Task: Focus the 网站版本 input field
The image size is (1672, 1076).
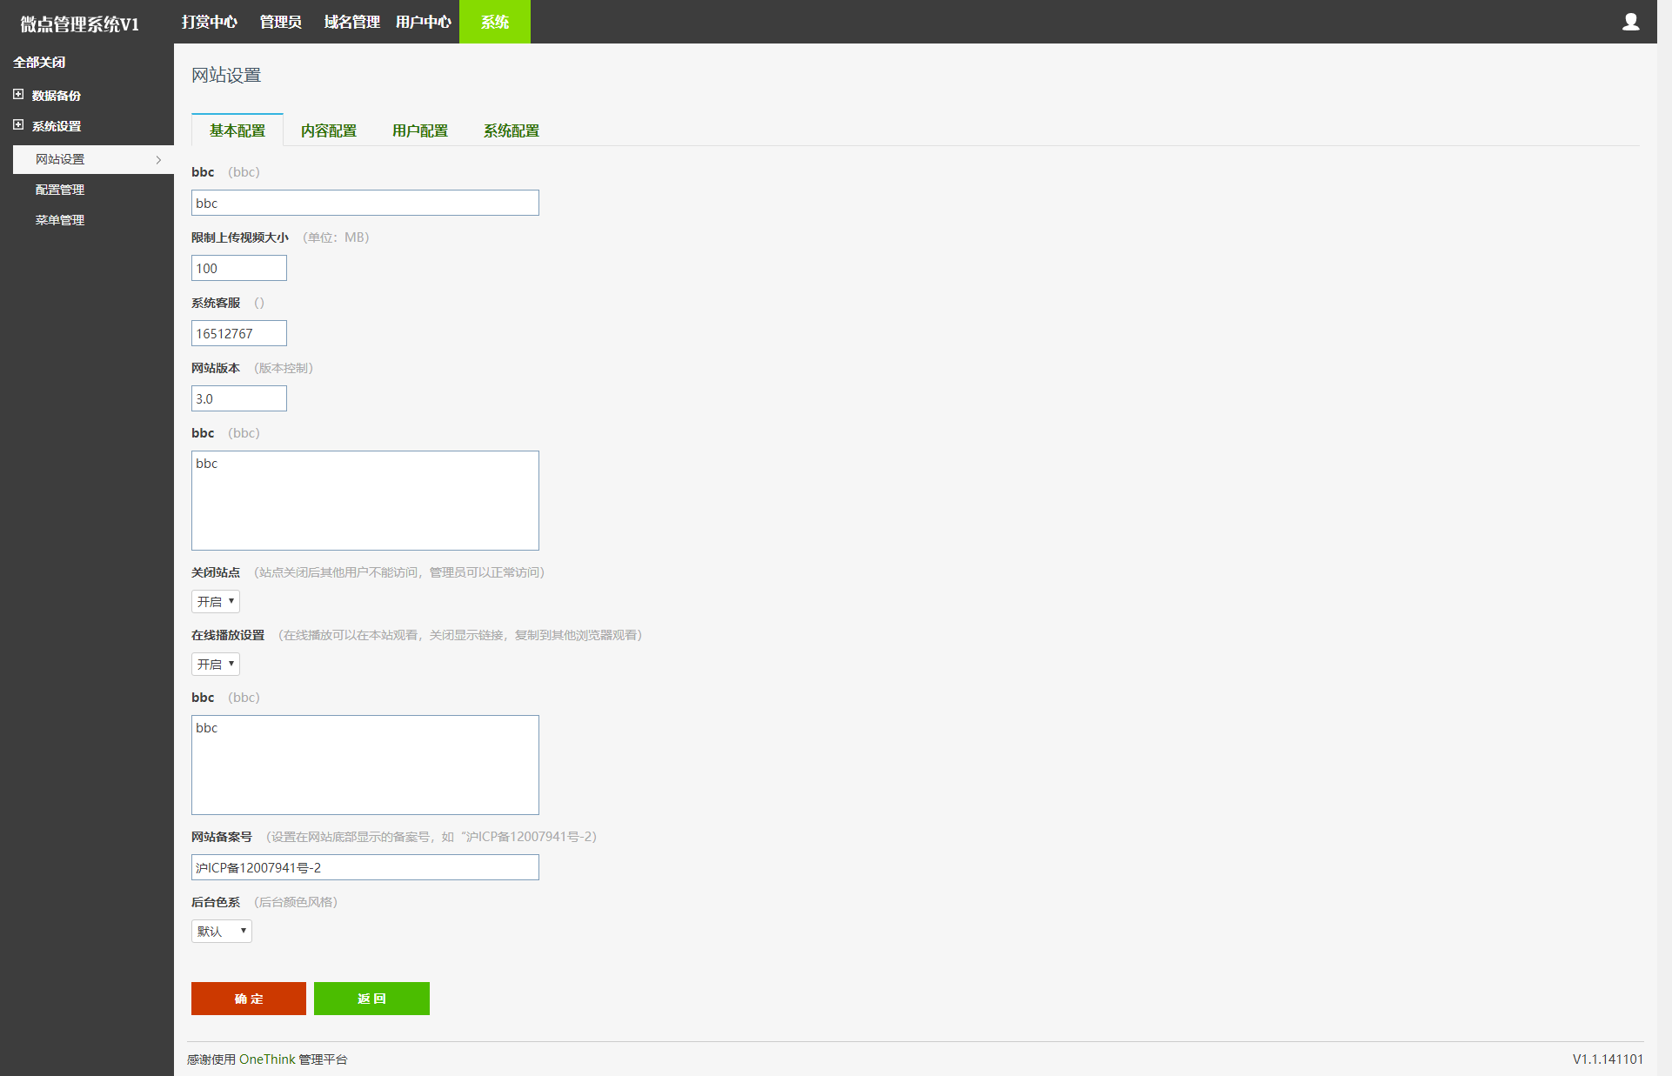Action: (239, 398)
